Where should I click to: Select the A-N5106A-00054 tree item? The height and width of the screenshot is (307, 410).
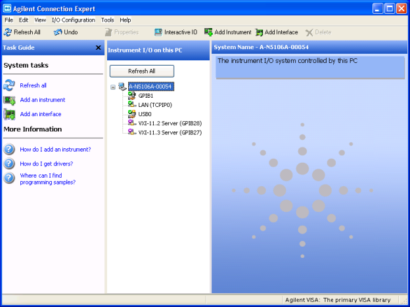click(150, 87)
